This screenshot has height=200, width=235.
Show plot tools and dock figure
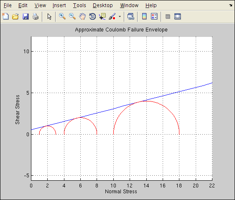178,16
